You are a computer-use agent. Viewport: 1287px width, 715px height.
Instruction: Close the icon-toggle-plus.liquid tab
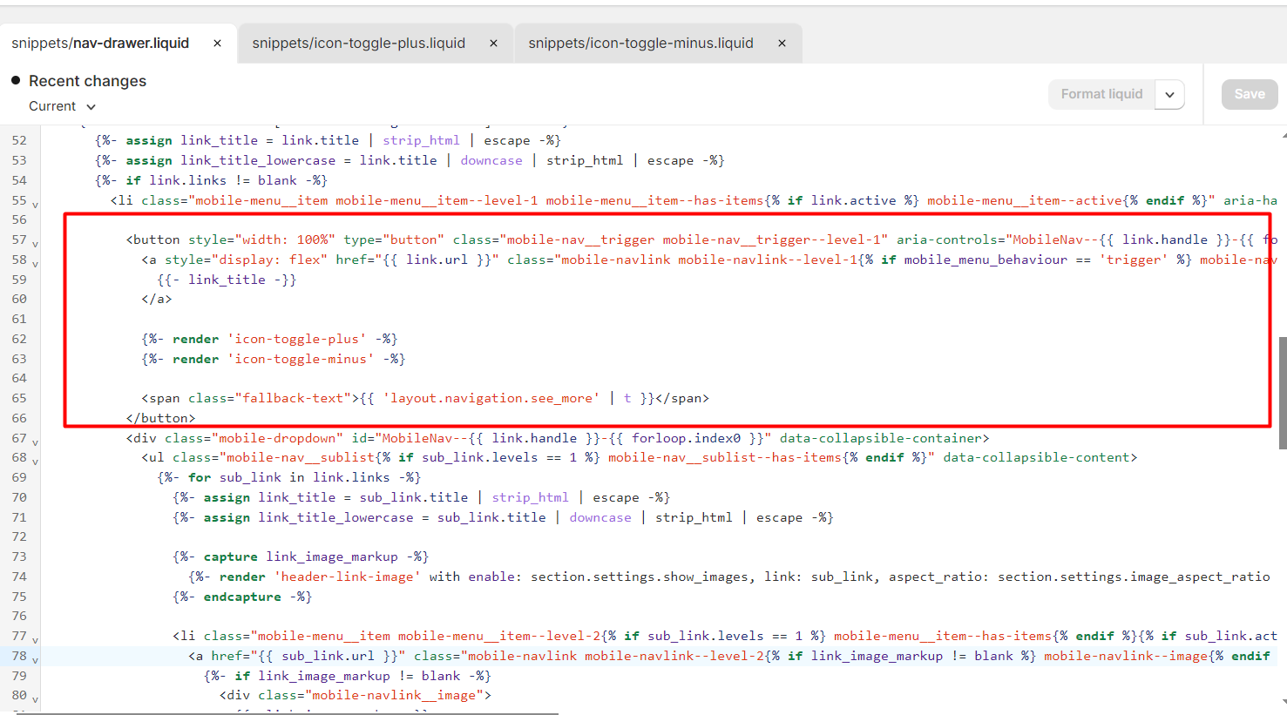point(493,44)
